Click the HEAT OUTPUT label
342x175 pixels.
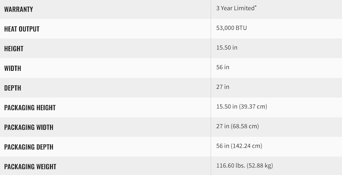22,29
